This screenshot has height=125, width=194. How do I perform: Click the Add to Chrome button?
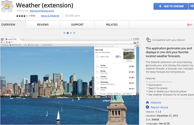pyautogui.click(x=171, y=6)
